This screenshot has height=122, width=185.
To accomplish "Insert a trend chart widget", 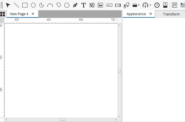I will 175,5.
